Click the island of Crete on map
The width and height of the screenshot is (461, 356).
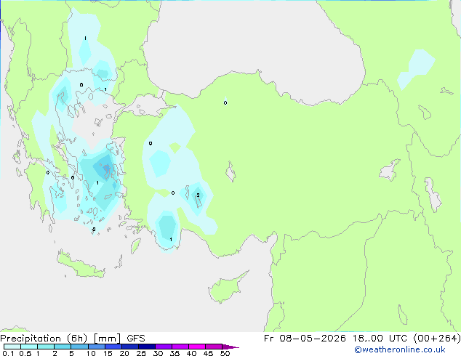tap(81, 265)
